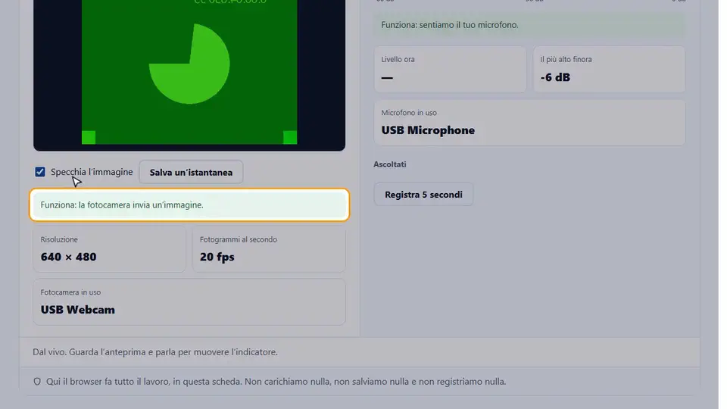The height and width of the screenshot is (409, 727).
Task: Click the -6 dB peak value
Action: 555,77
